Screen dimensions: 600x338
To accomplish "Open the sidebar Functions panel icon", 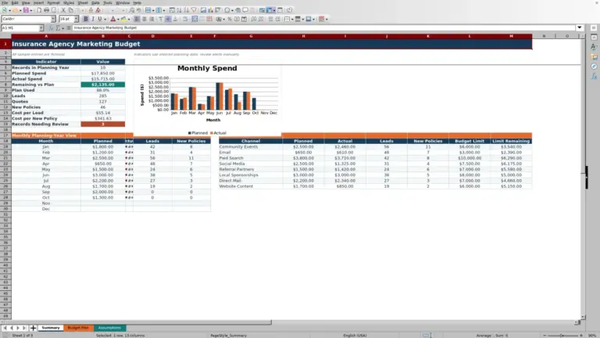I will (594, 76).
